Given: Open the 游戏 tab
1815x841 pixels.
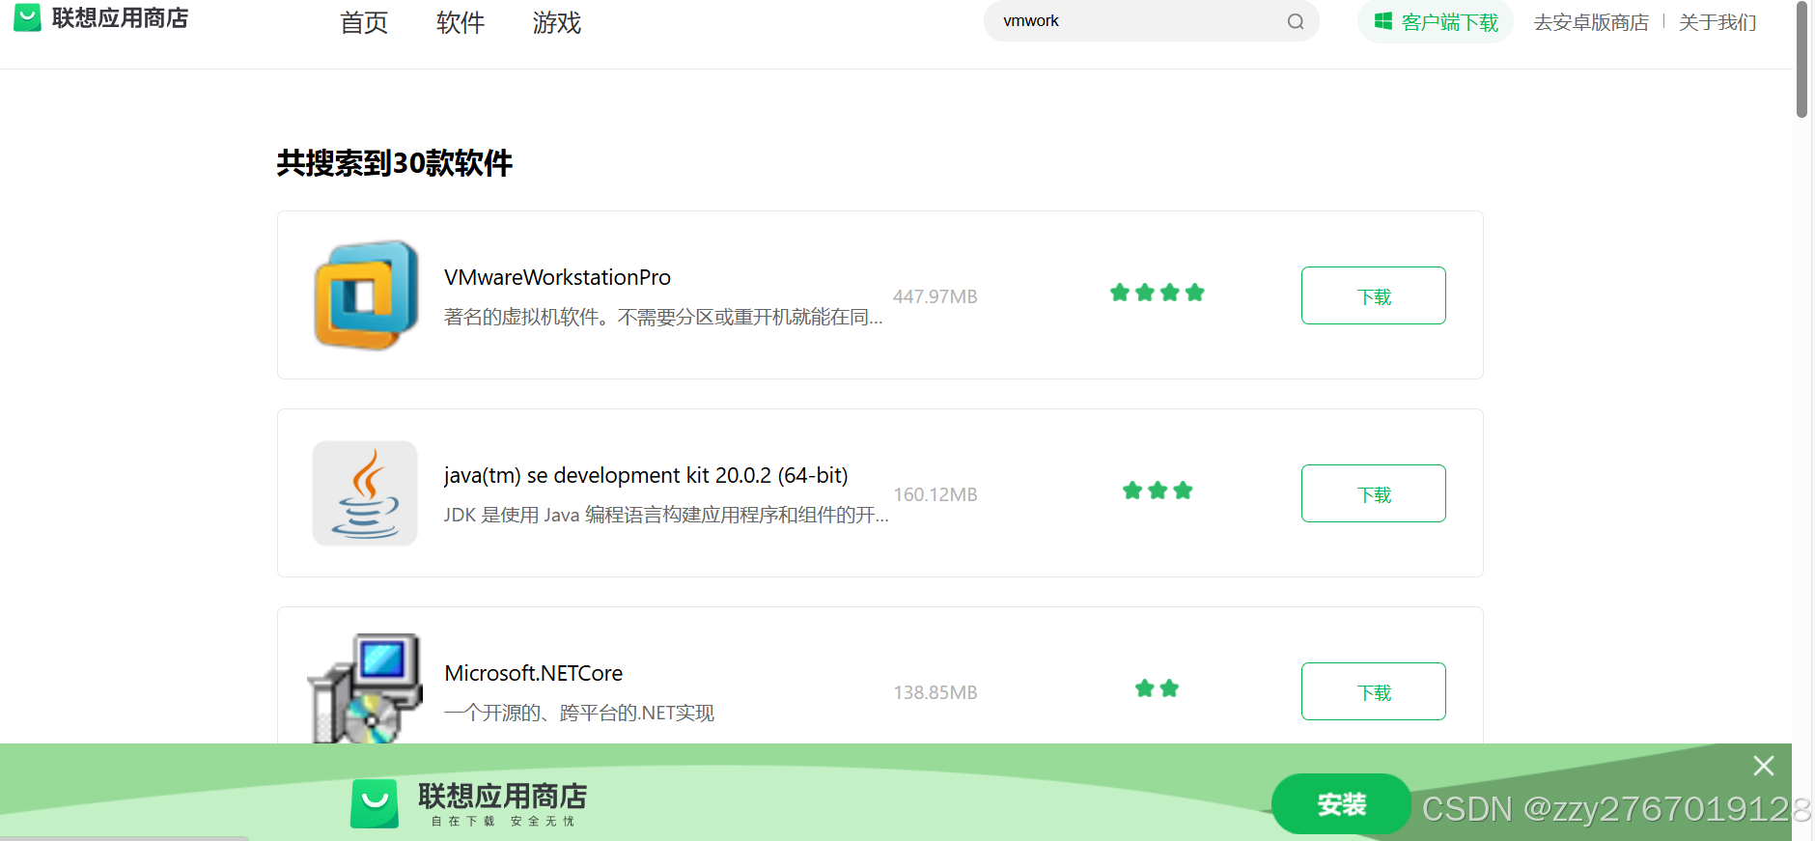Looking at the screenshot, I should pos(557,22).
